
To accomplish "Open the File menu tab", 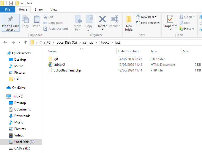I will pos(8,9).
